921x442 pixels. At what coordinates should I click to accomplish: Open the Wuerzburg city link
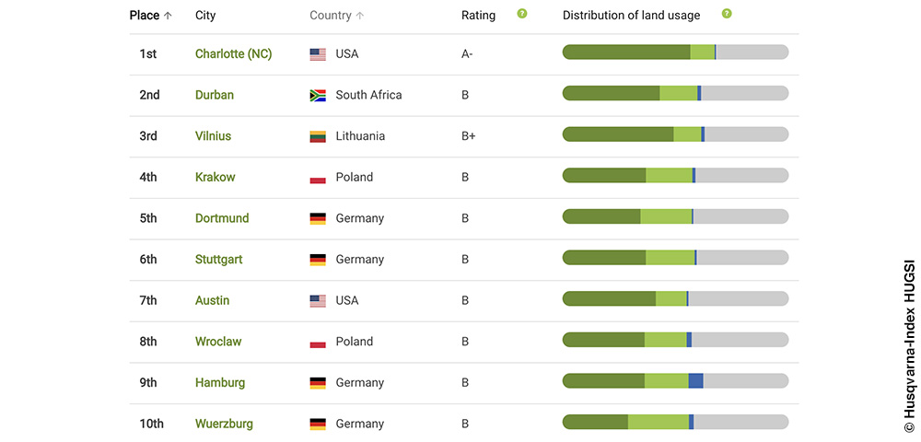click(225, 424)
